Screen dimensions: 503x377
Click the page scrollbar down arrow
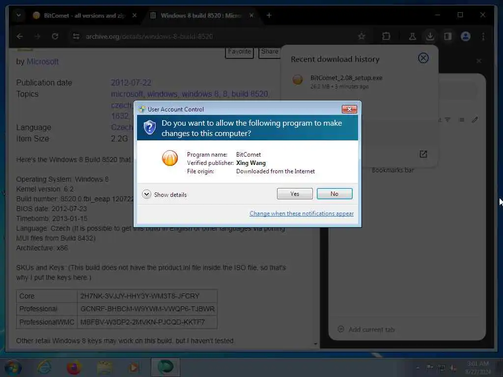pyautogui.click(x=316, y=344)
